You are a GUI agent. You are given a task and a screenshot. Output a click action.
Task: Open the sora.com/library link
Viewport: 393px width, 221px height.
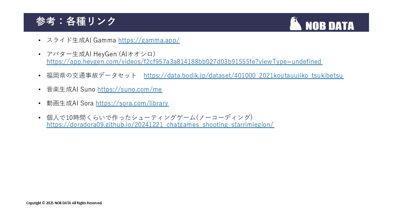click(x=132, y=103)
